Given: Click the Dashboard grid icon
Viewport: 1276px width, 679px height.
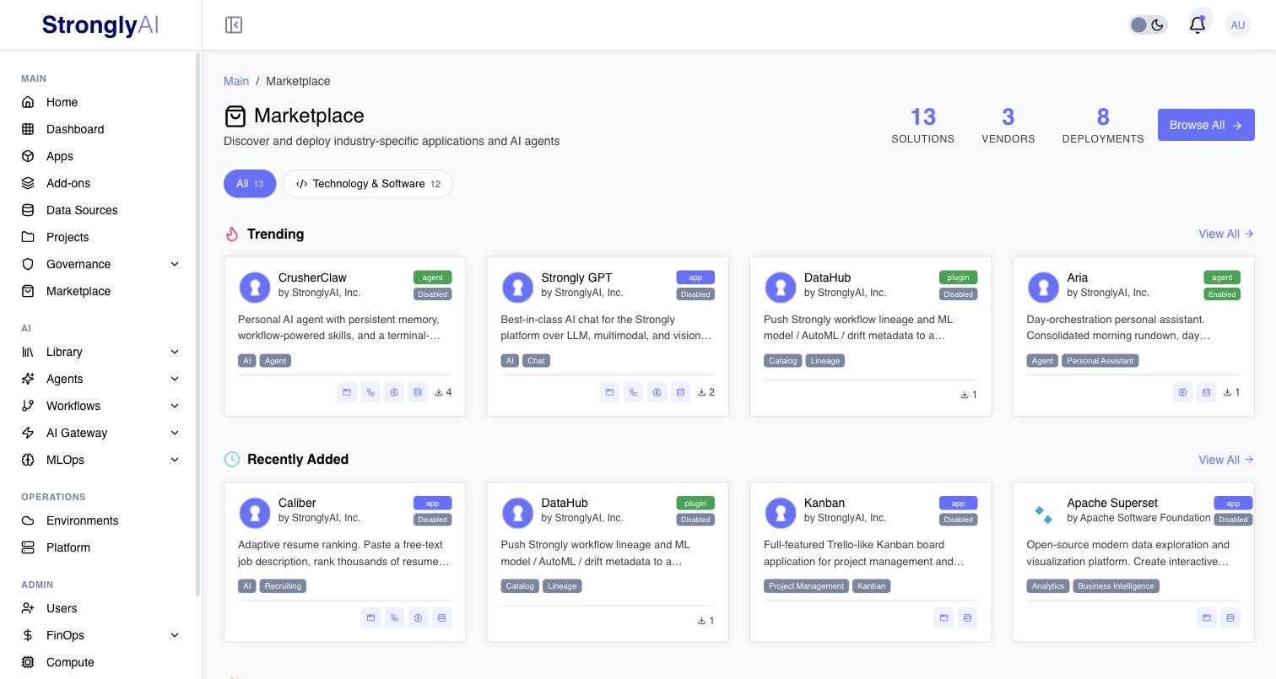Looking at the screenshot, I should coord(28,129).
